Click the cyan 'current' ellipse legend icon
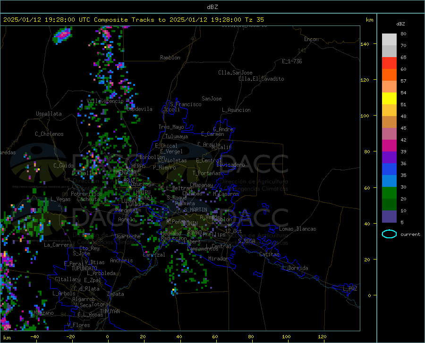The width and height of the screenshot is (425, 343). click(x=389, y=234)
